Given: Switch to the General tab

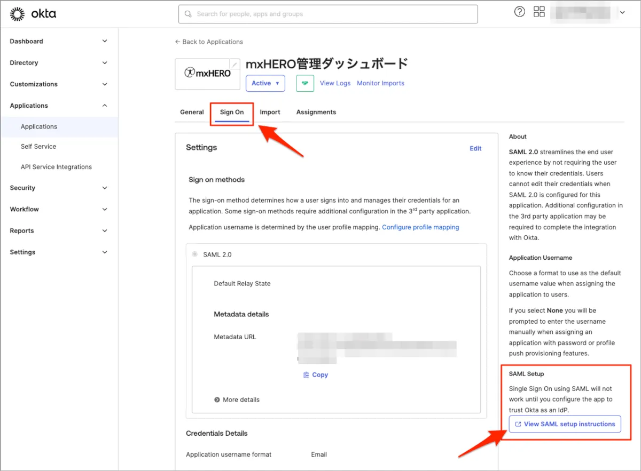Looking at the screenshot, I should [192, 112].
